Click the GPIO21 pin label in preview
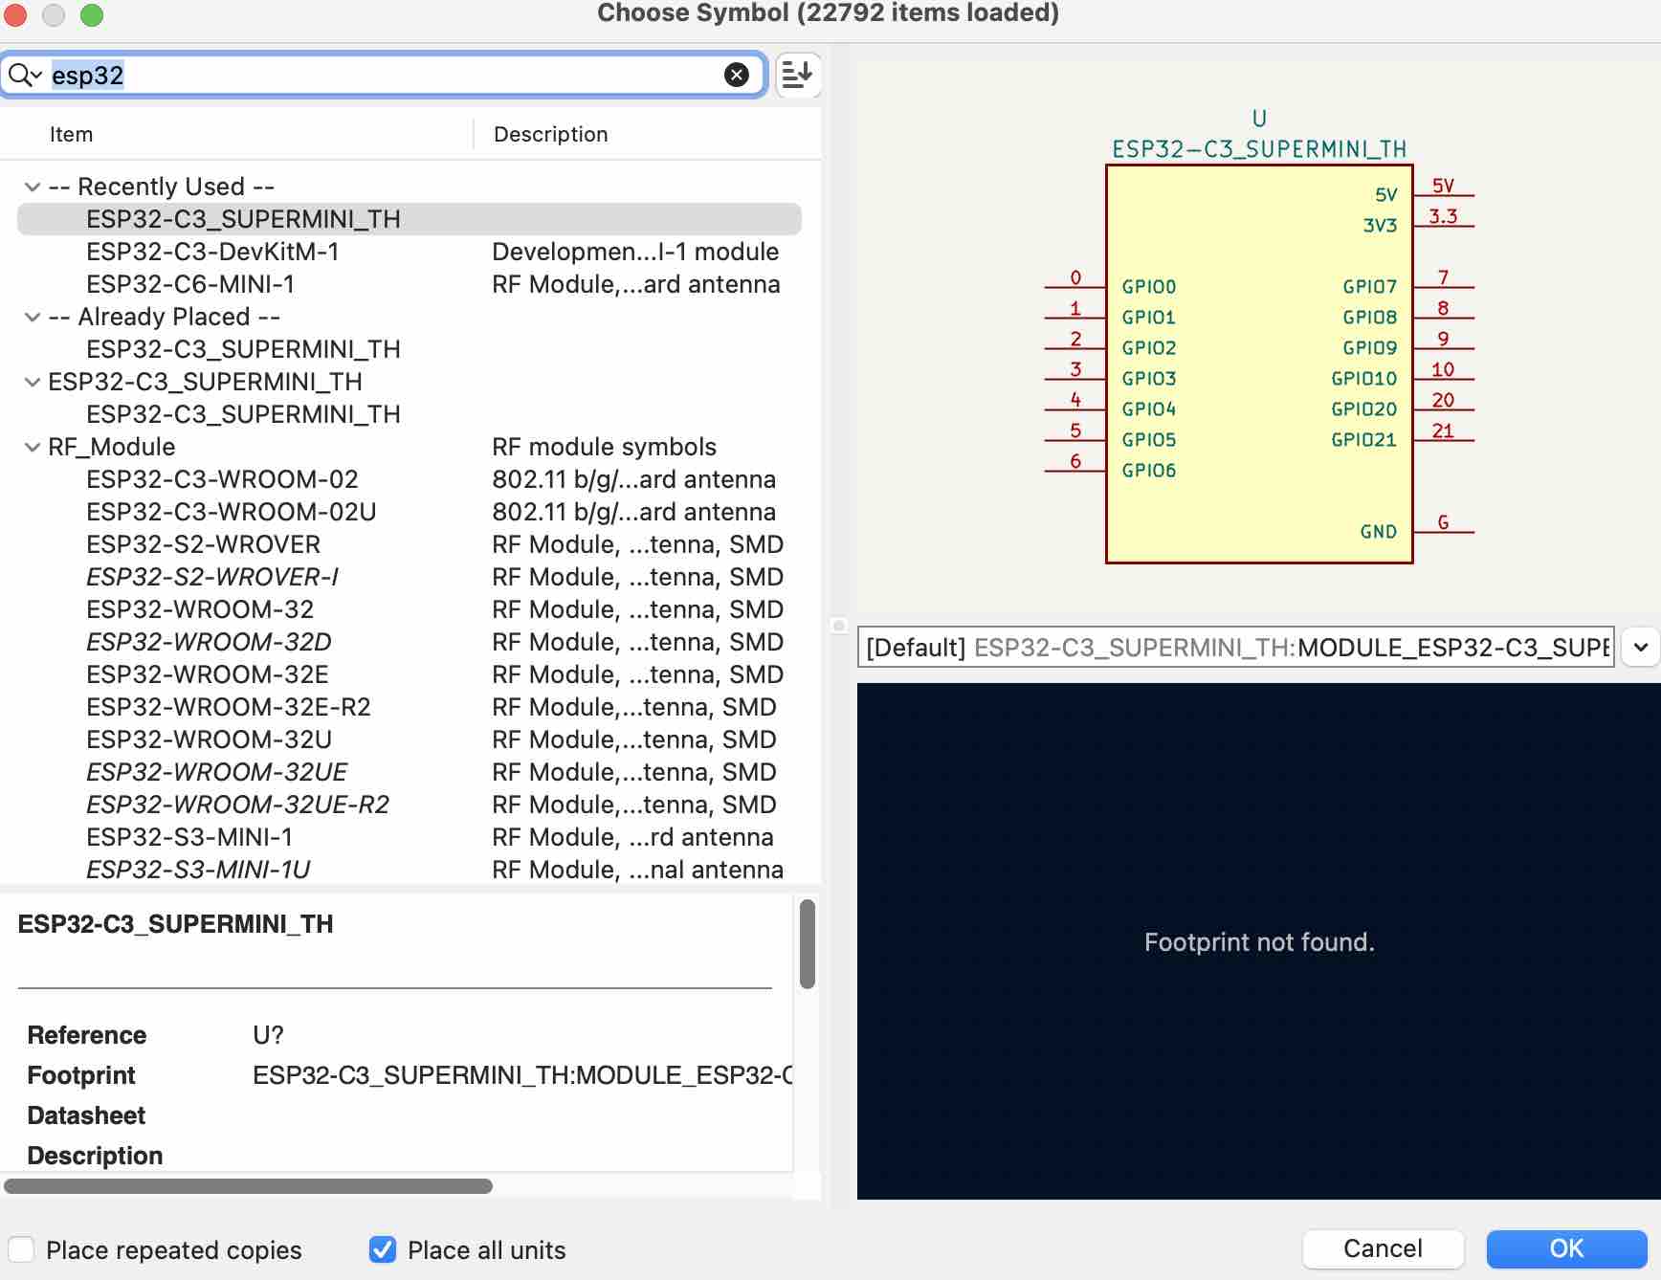The width and height of the screenshot is (1661, 1280). pyautogui.click(x=1363, y=440)
